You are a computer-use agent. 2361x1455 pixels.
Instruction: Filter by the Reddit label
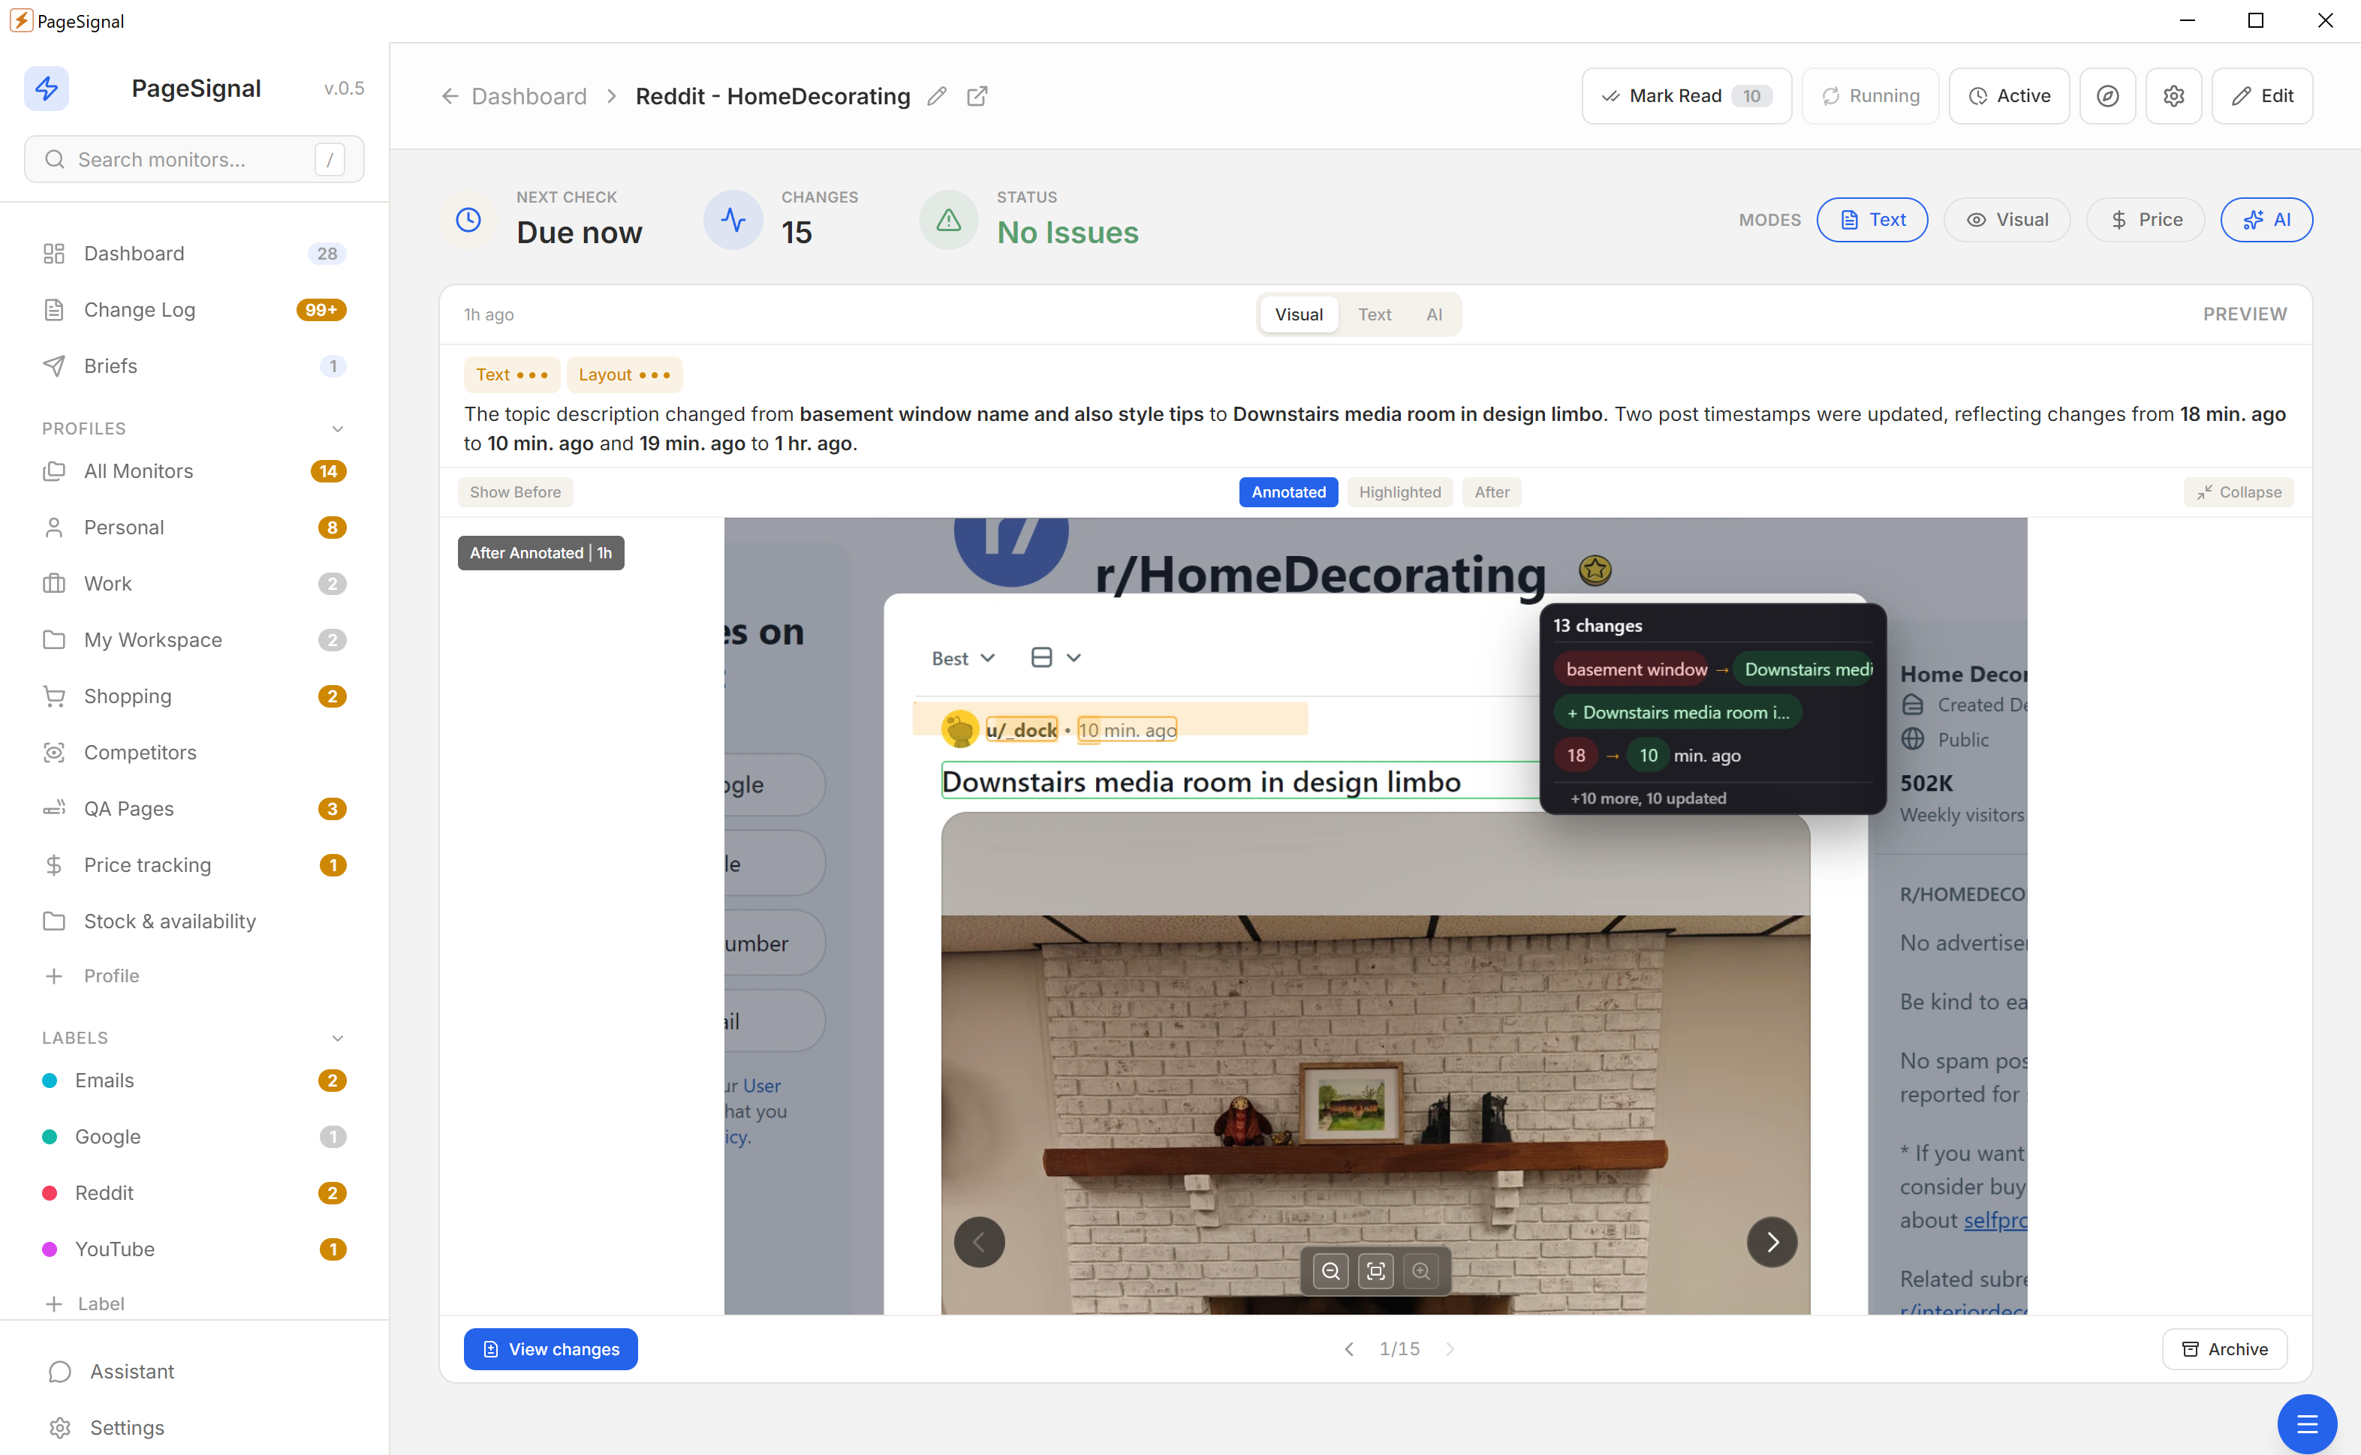click(194, 1193)
